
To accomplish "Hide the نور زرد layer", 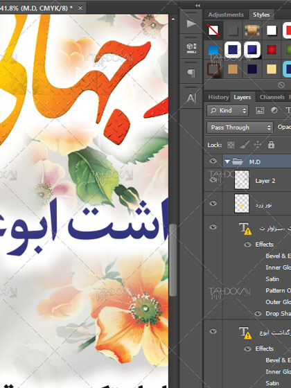I will 213,203.
